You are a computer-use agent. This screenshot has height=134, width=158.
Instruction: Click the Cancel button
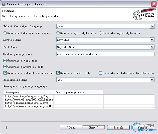(x=143, y=127)
